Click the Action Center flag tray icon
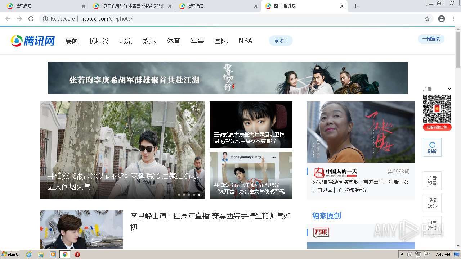Image resolution: width=461 pixels, height=259 pixels. [x=427, y=254]
